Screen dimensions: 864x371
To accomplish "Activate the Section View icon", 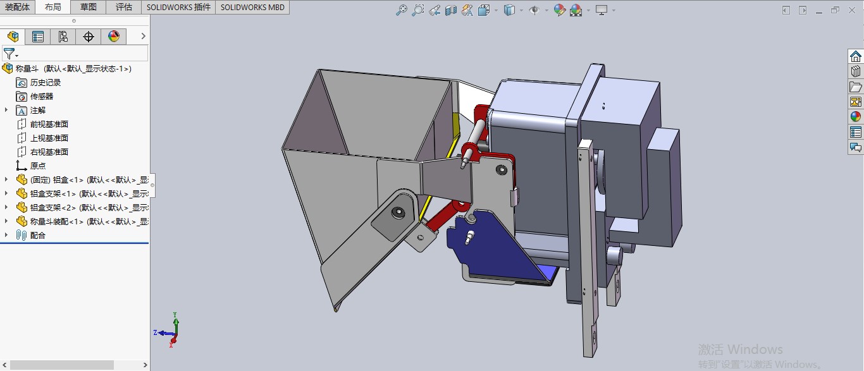I will pos(450,10).
